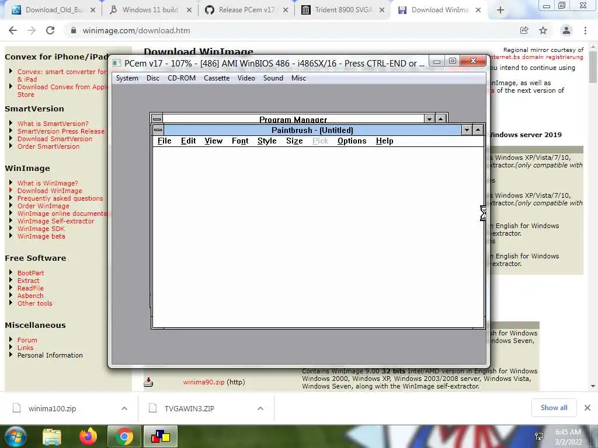Switch to Release PCem v17 tab
The image size is (598, 448).
click(246, 10)
